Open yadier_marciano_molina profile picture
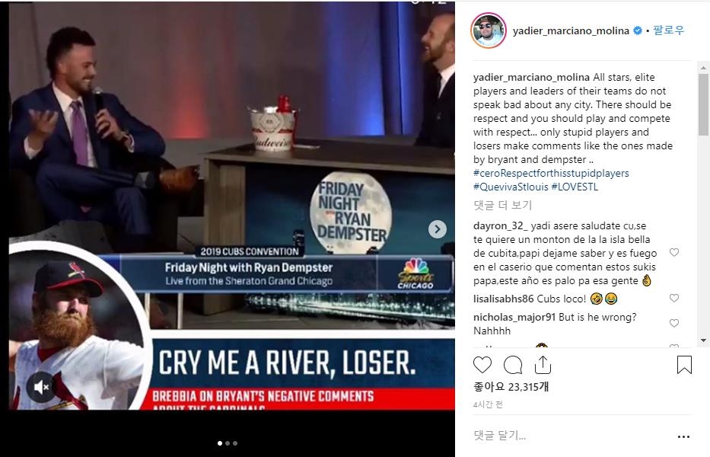This screenshot has height=457, width=710. coord(488,30)
